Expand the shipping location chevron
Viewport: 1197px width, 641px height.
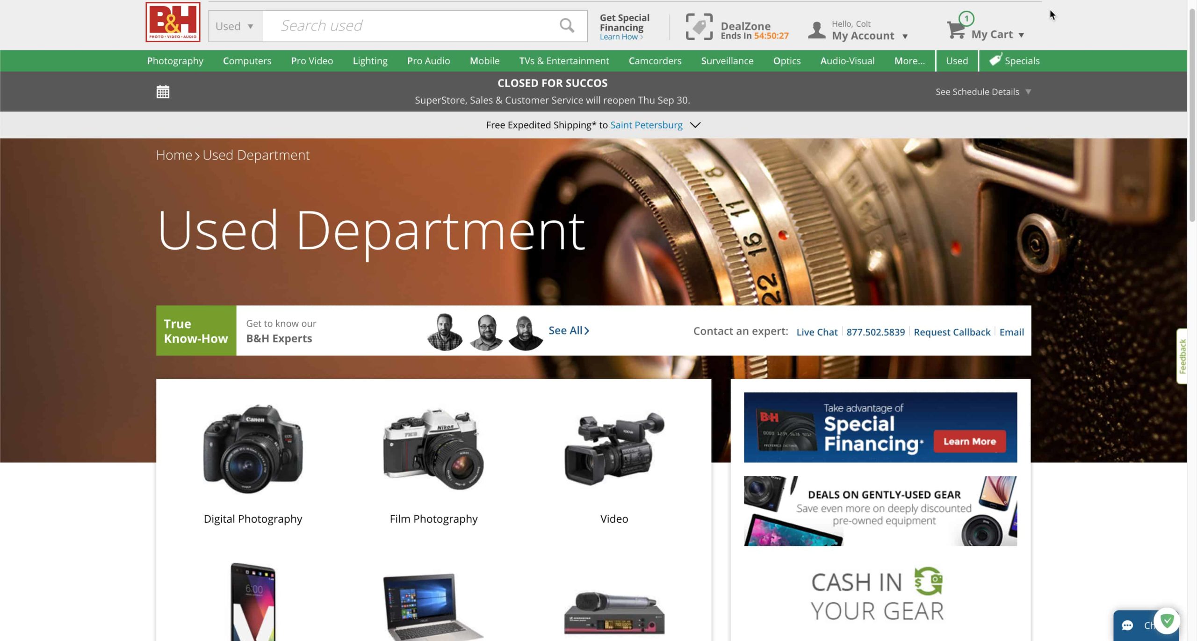click(x=695, y=125)
